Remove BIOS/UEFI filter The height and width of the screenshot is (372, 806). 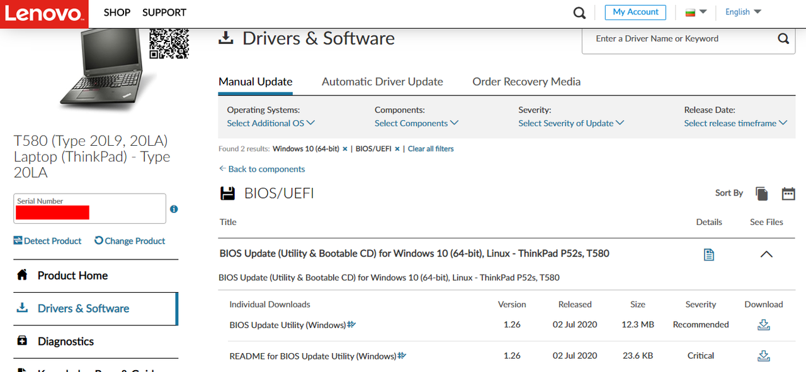397,149
